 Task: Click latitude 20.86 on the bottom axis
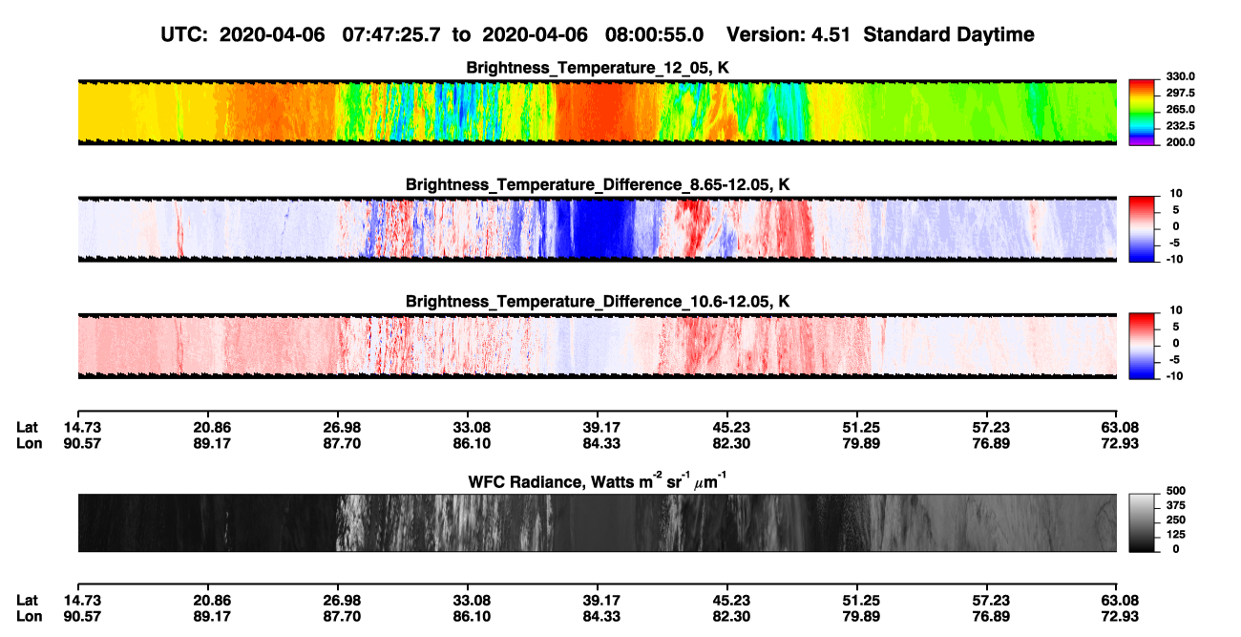(x=208, y=601)
